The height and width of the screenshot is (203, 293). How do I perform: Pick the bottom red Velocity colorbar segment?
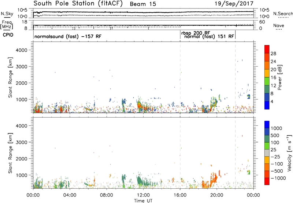267,181
